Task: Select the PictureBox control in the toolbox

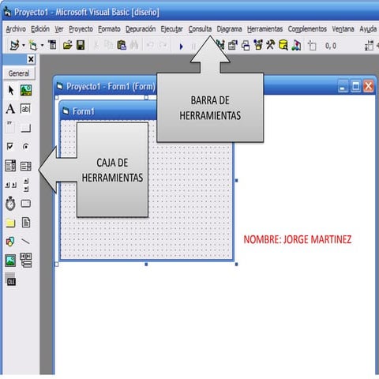Action: (x=26, y=90)
